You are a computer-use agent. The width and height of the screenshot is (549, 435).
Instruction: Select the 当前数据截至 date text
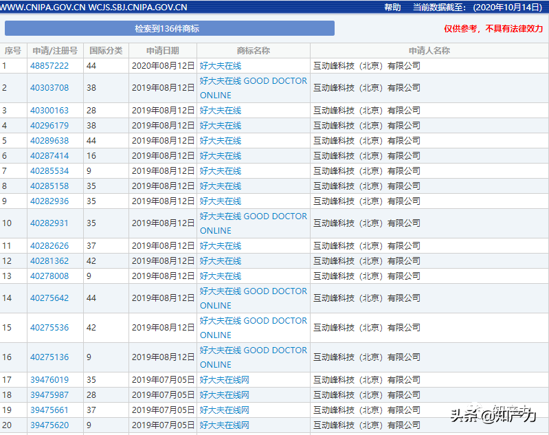[x=478, y=8]
